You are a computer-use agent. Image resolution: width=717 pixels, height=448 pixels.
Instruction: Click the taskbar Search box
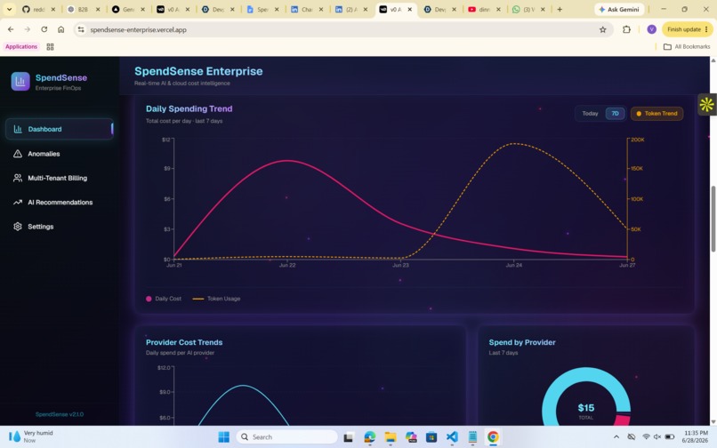point(287,437)
